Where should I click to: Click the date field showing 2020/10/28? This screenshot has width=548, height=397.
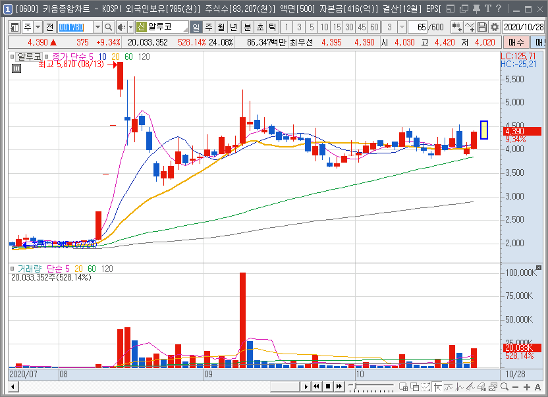coord(523,27)
